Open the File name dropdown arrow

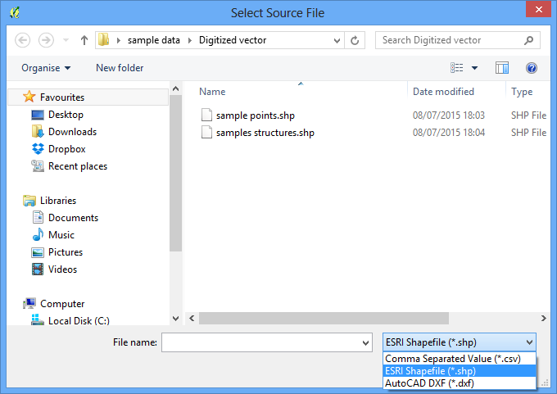point(365,343)
